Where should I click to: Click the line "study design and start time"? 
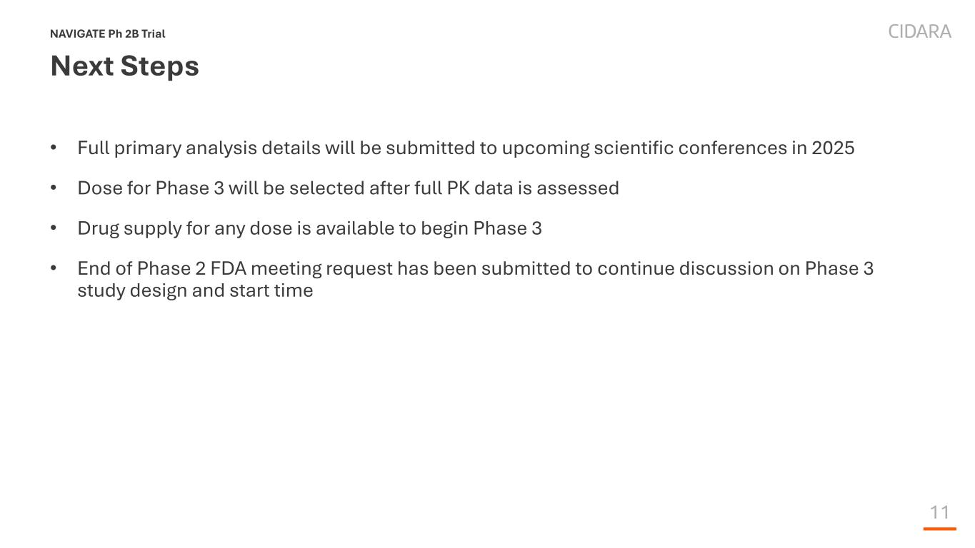pyautogui.click(x=195, y=290)
